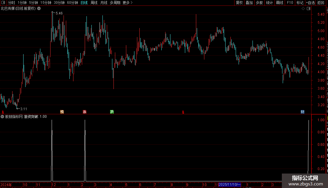Click the 叠加 overlay button
Image resolution: width=328 pixels, height=188 pixels.
[x=249, y=3]
